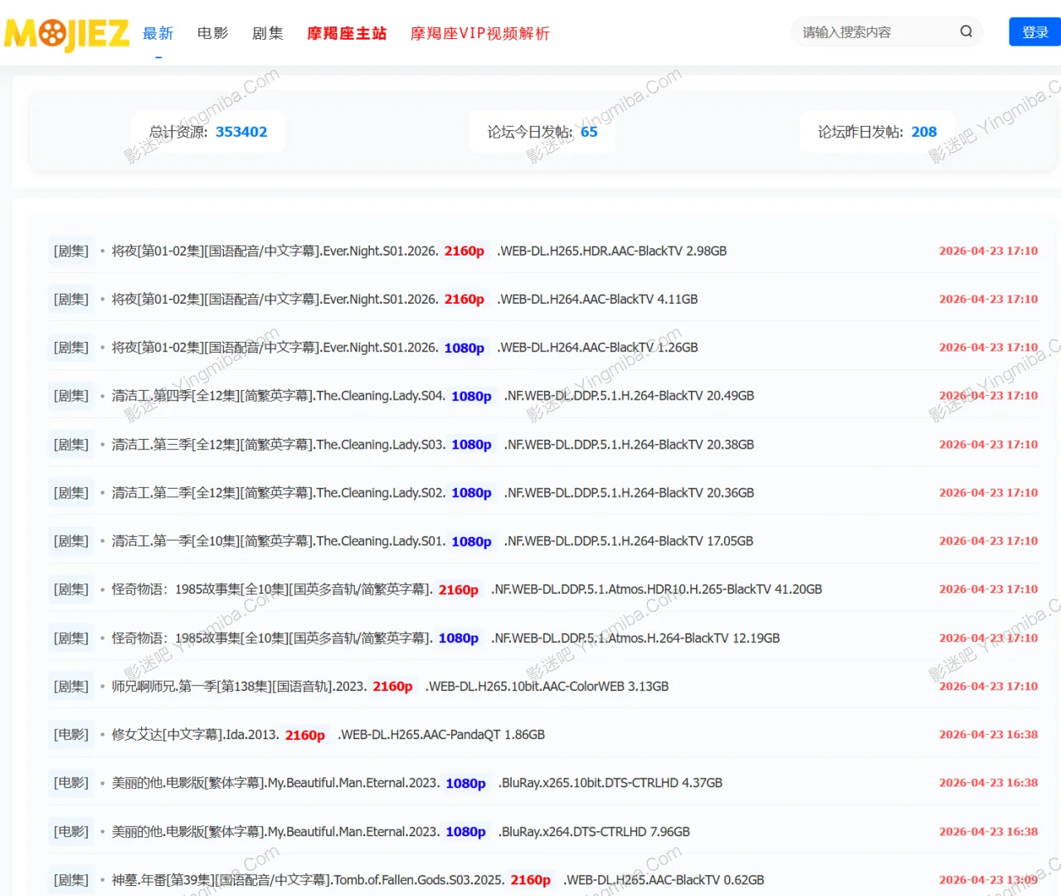Click the [剧集] tag on the first row
Image resolution: width=1061 pixels, height=896 pixels.
coord(71,251)
